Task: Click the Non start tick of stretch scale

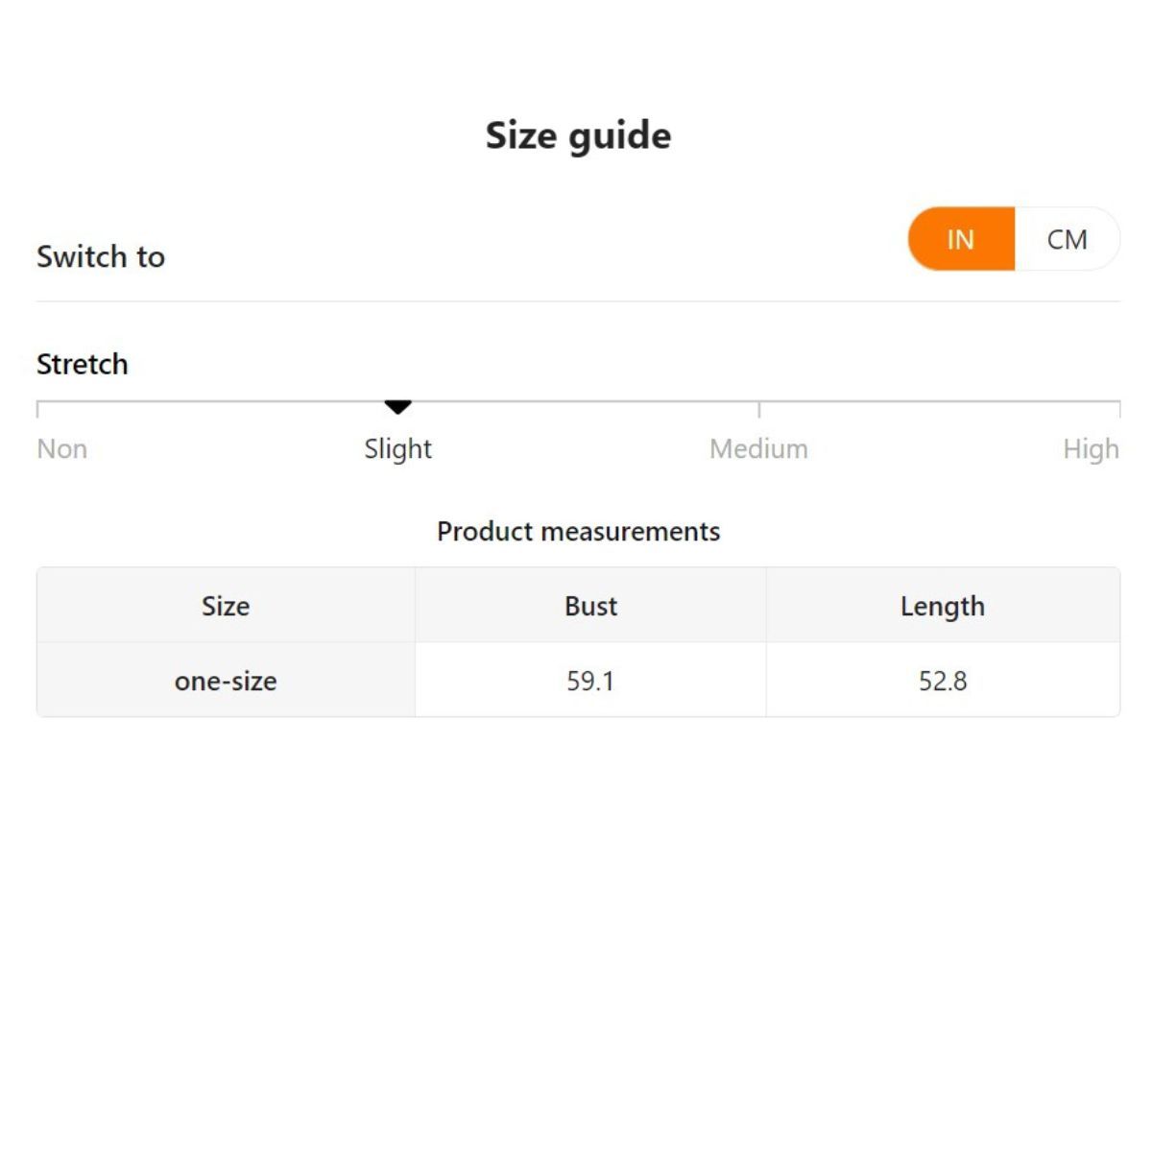Action: tap(37, 410)
